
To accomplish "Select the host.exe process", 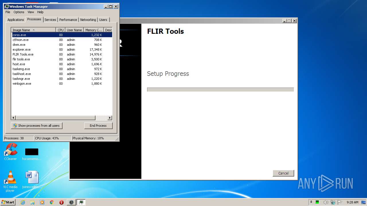I will pyautogui.click(x=62, y=64).
